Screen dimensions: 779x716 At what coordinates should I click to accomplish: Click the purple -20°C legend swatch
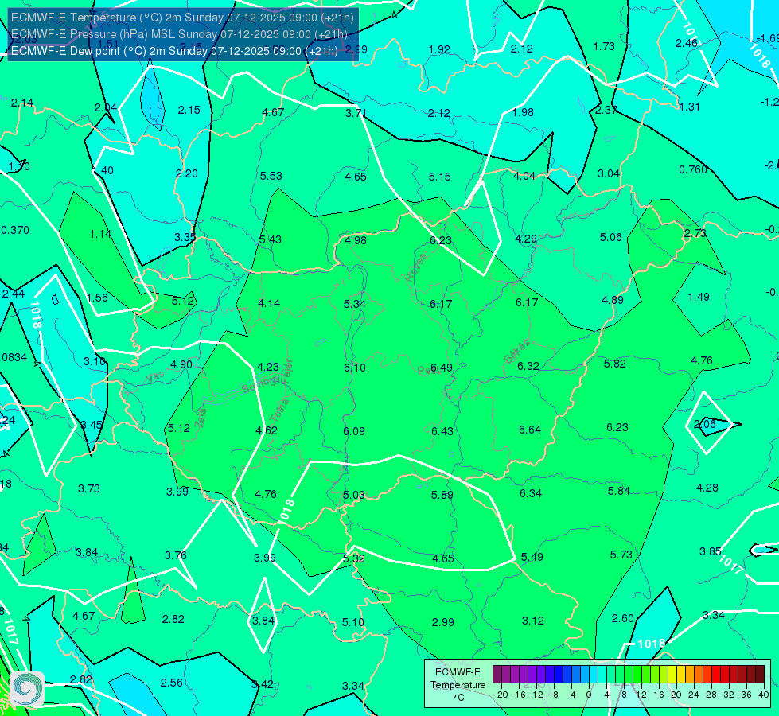(x=497, y=675)
